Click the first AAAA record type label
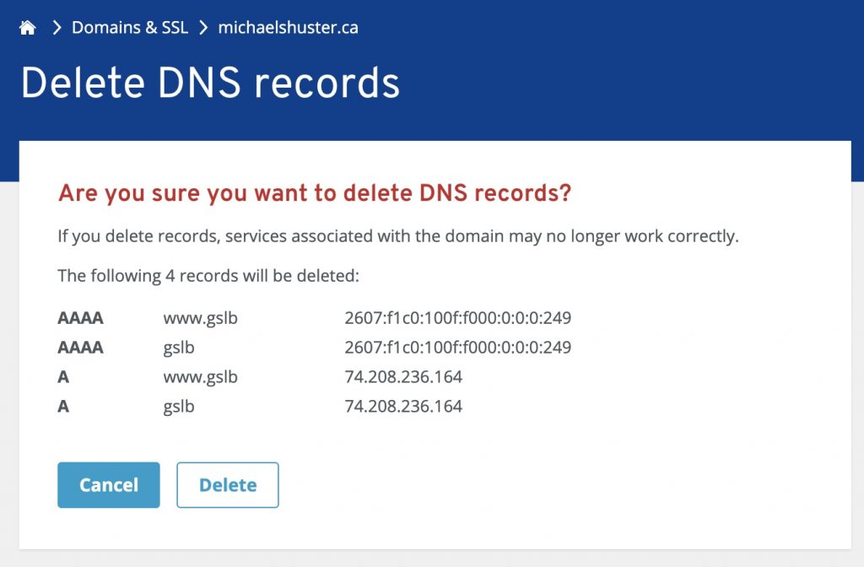This screenshot has width=864, height=567. (x=80, y=318)
